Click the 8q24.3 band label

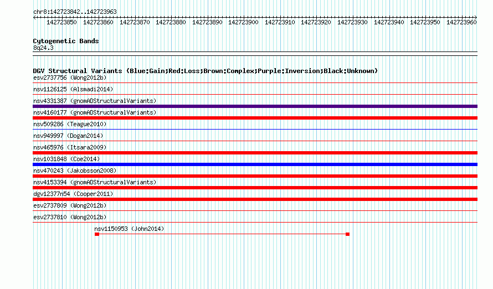pyautogui.click(x=43, y=48)
